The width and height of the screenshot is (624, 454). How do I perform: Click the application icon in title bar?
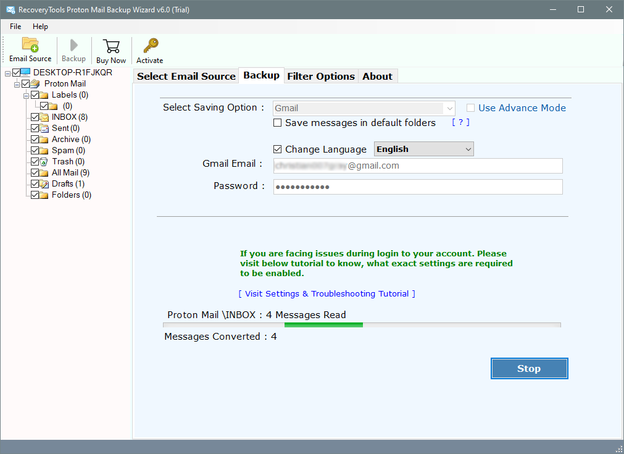coord(10,9)
